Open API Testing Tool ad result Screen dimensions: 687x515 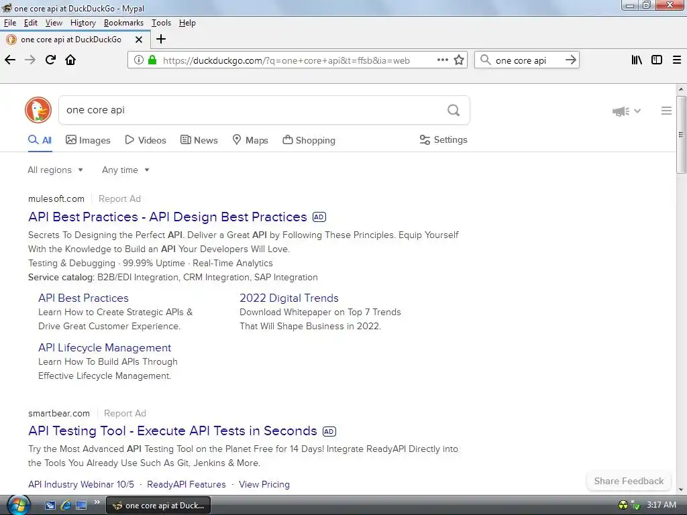pyautogui.click(x=172, y=431)
